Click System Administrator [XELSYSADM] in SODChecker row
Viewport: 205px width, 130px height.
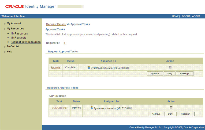[113, 108]
